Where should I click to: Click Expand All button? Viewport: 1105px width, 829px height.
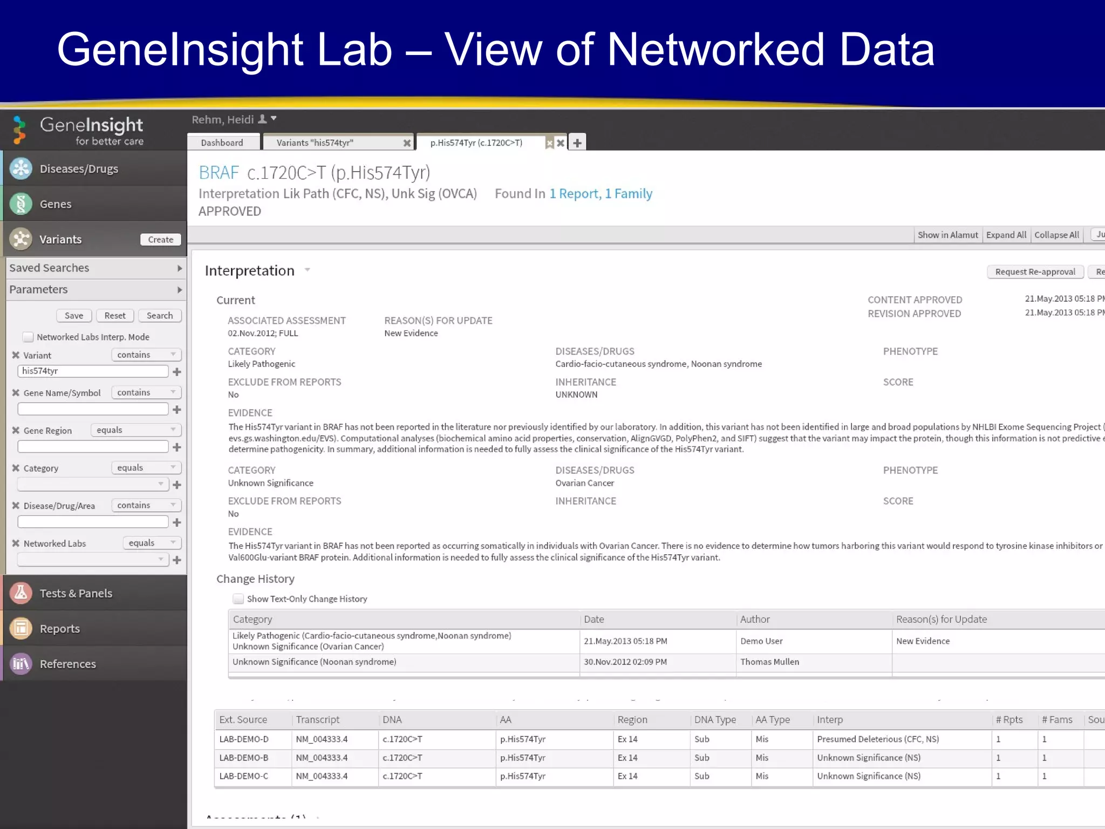pyautogui.click(x=1006, y=235)
